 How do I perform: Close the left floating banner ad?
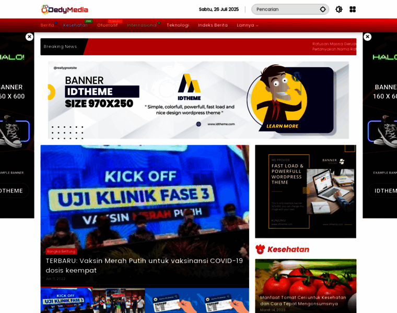point(29,37)
